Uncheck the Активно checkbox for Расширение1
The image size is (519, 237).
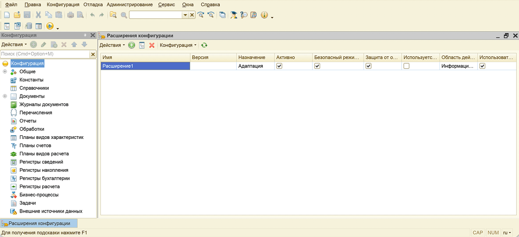279,66
